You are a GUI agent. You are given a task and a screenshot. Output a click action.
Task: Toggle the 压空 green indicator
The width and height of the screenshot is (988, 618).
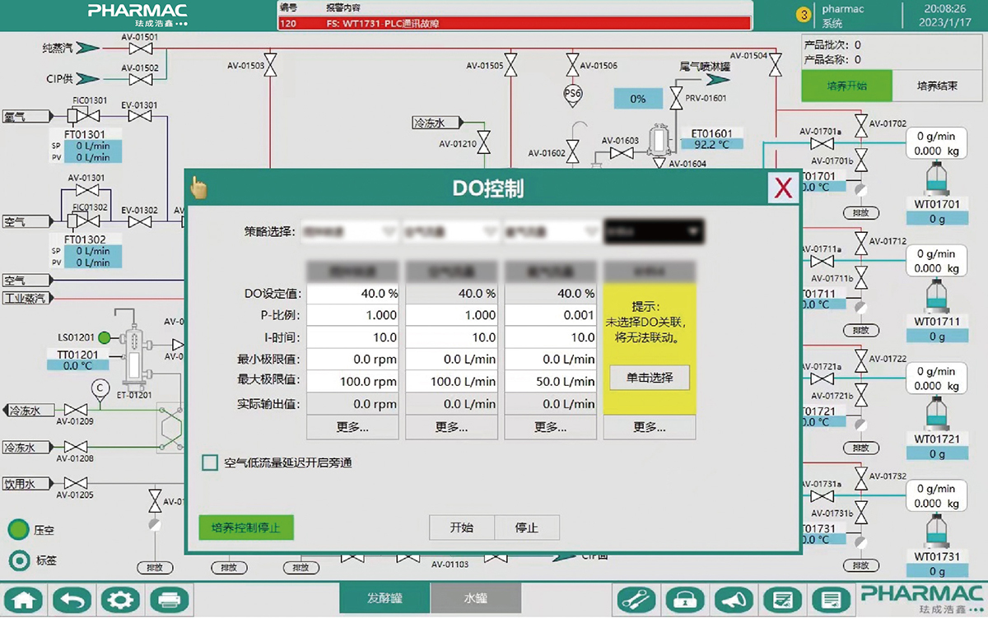point(18,530)
